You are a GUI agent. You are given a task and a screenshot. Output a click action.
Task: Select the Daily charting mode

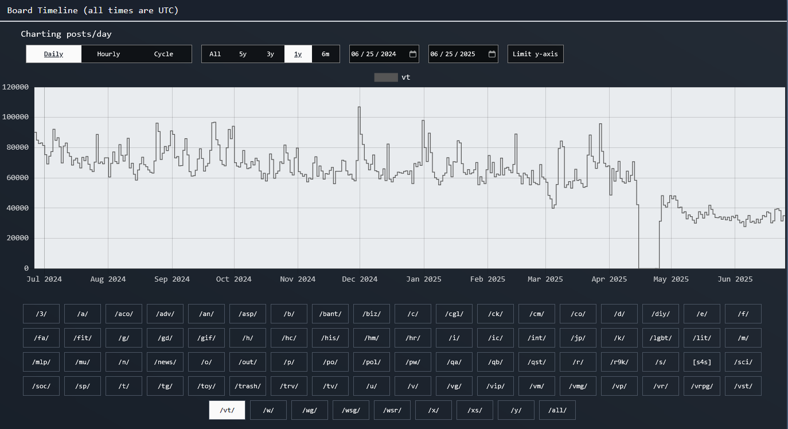click(54, 54)
